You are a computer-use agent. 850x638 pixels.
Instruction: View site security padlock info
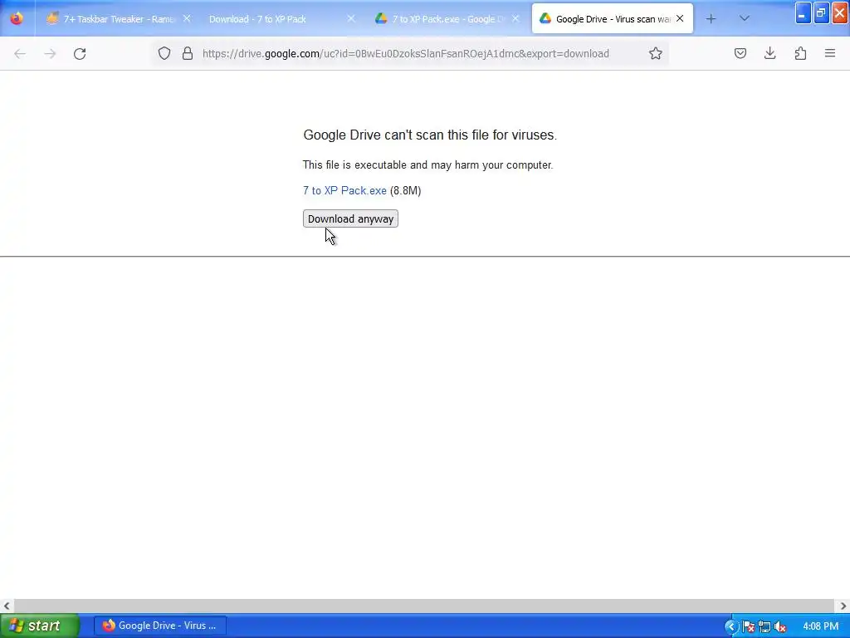pos(188,53)
